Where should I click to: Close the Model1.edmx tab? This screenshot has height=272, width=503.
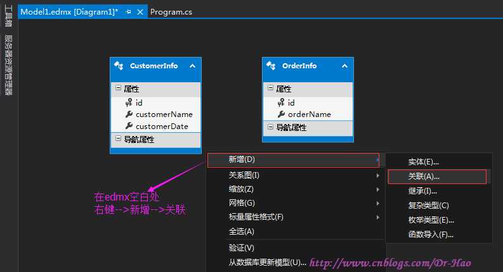pos(140,12)
